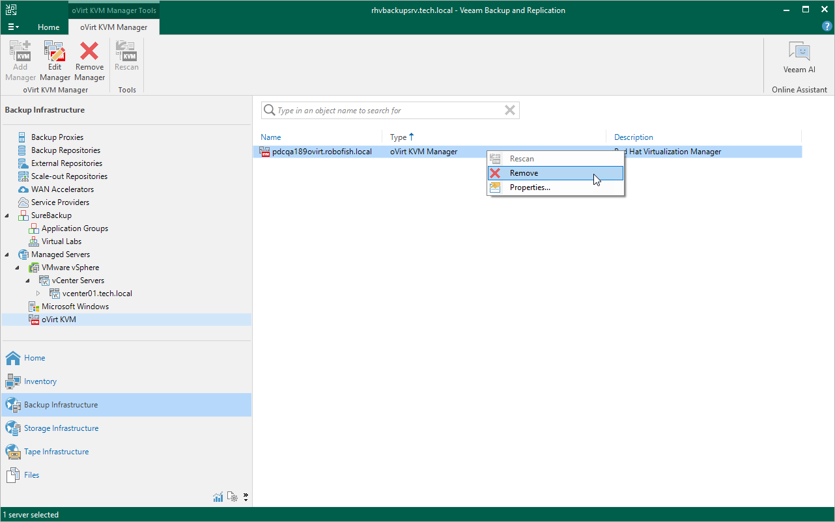Click the pdcqa189ovirt.robofish.local server name
Viewport: 835px width, 522px height.
click(x=322, y=152)
